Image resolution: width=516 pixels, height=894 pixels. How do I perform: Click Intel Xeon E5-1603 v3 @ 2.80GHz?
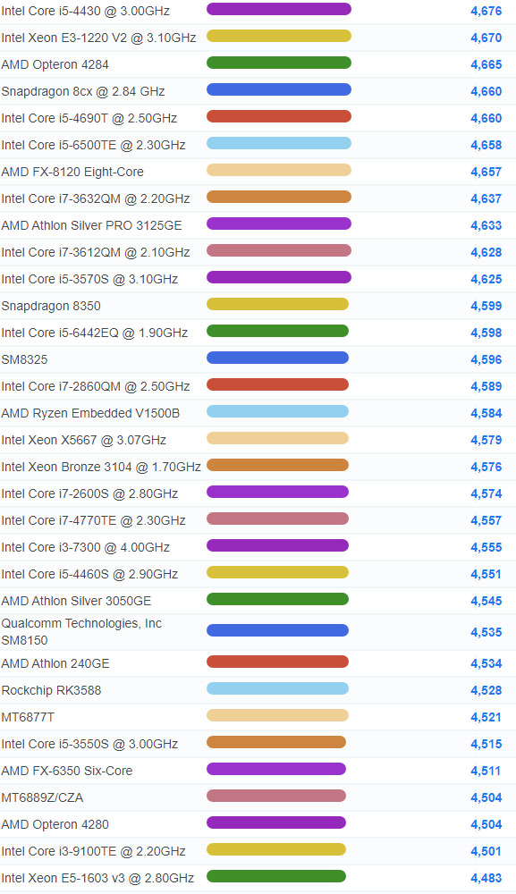tap(97, 878)
